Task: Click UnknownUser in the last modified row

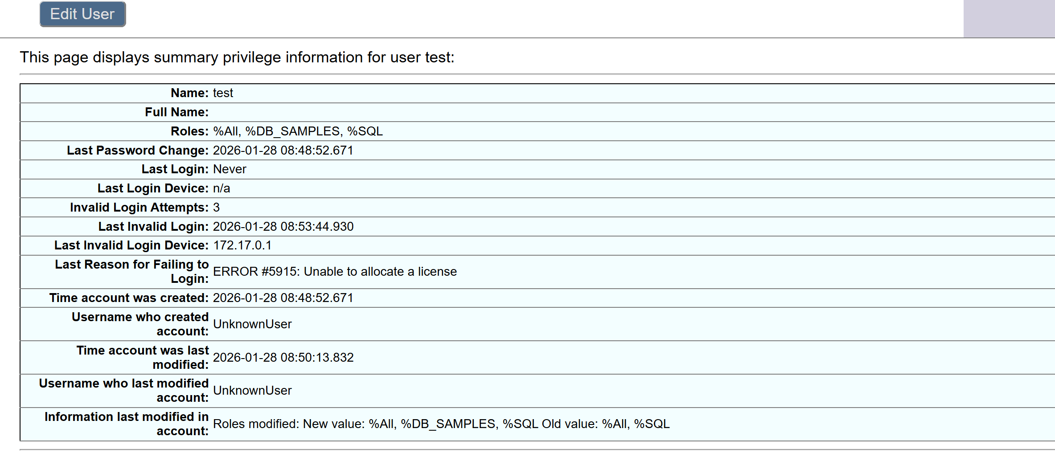Action: (x=252, y=391)
